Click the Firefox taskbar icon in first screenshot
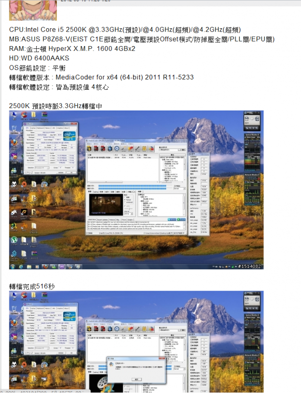301x393 pixels. point(46,267)
